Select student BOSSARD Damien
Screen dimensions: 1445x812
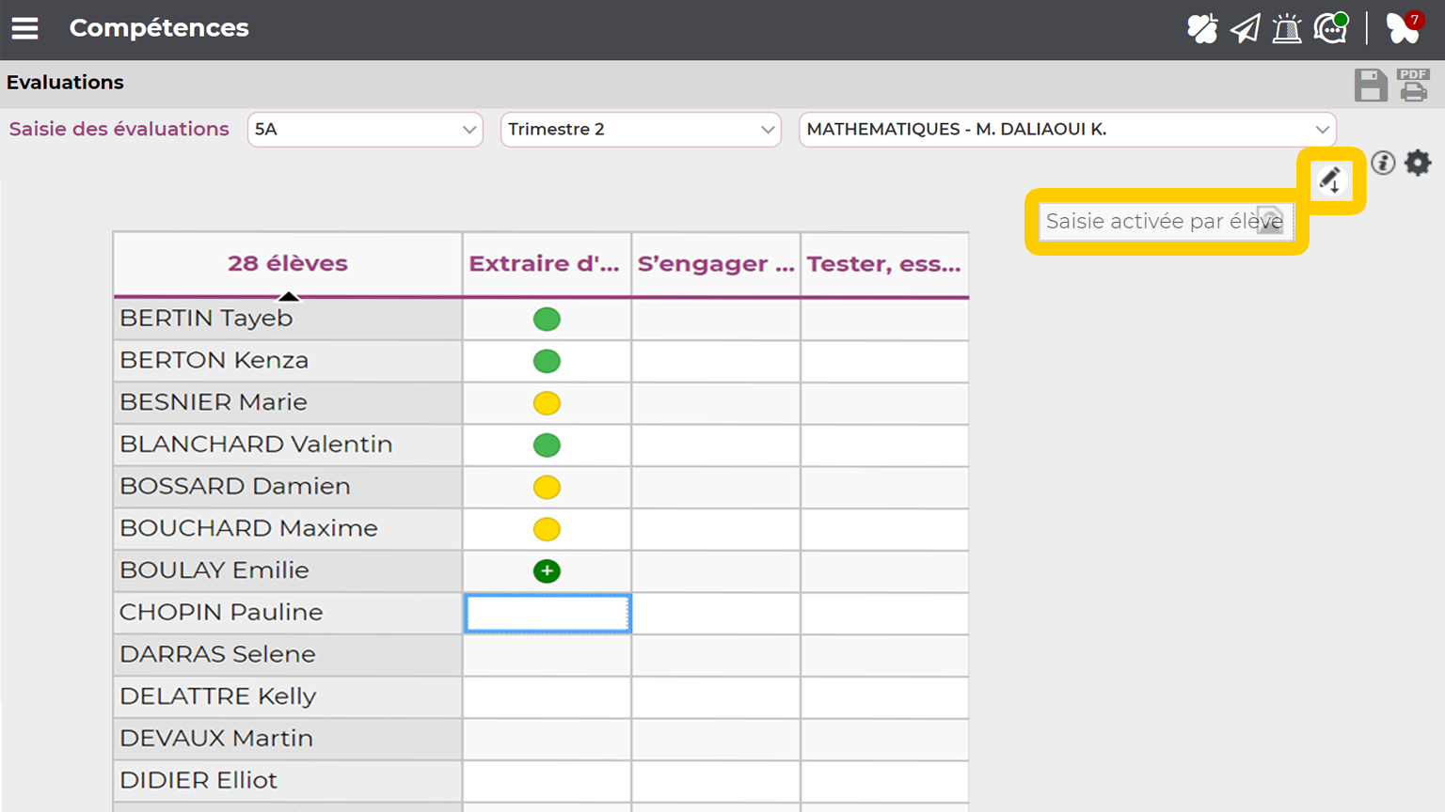pyautogui.click(x=288, y=487)
